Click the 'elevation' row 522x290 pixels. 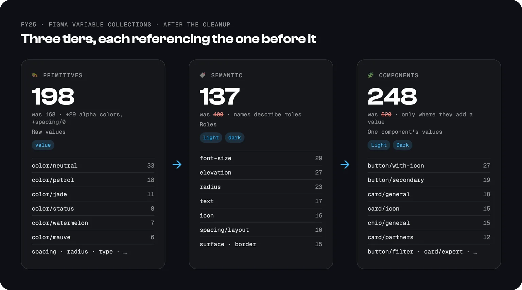tap(261, 172)
